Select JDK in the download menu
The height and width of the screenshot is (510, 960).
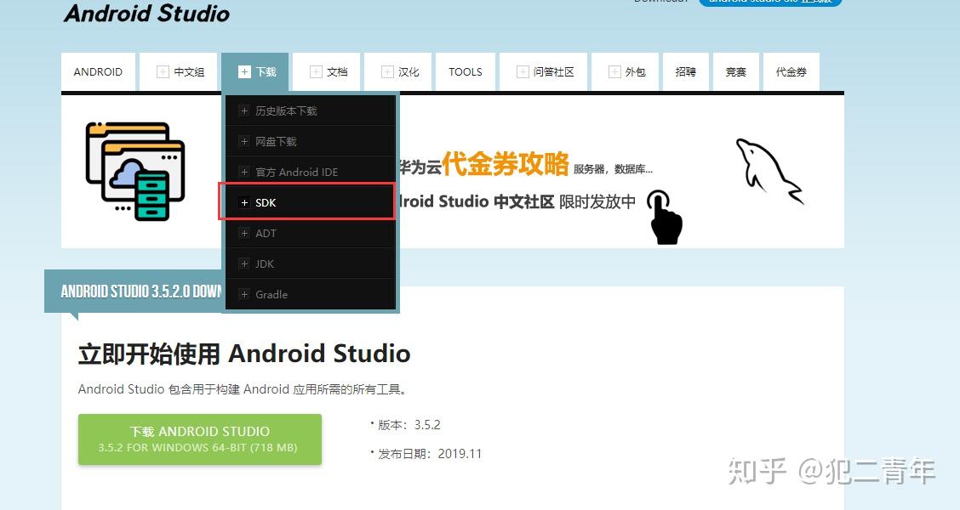click(x=311, y=263)
